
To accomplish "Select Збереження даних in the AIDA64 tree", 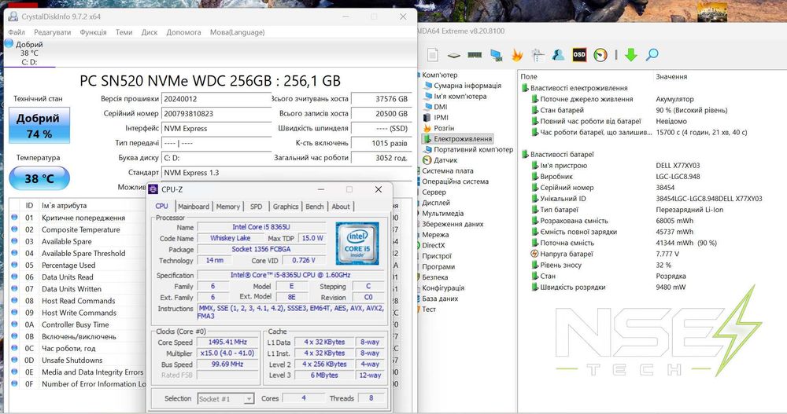I will coord(453,224).
